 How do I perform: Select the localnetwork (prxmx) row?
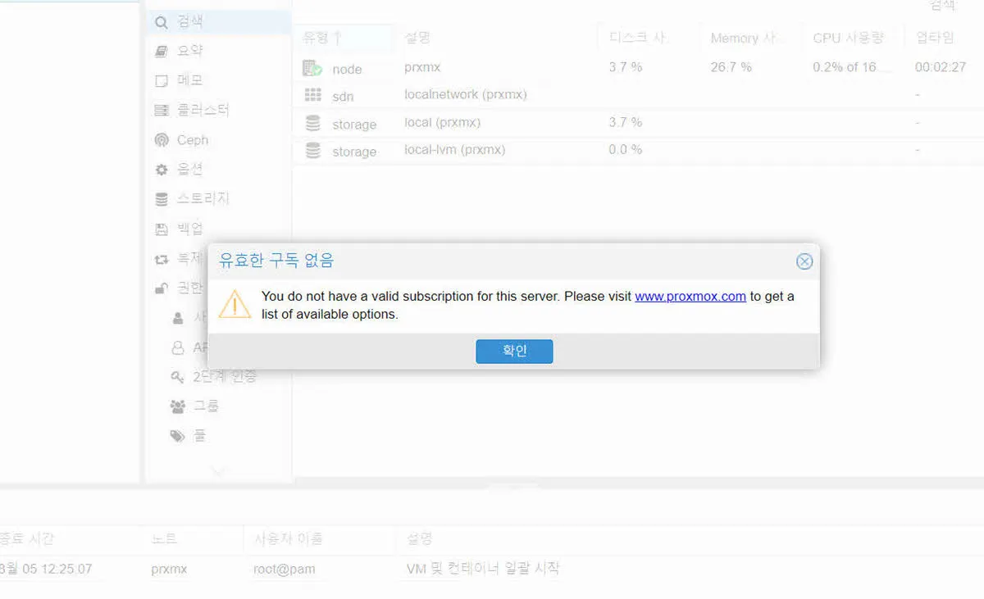coord(640,95)
